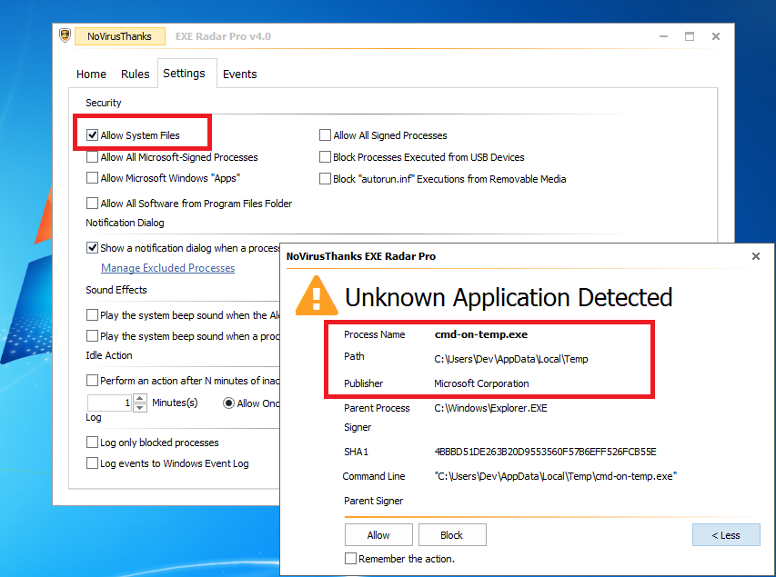Close the Unknown Application Detected dialog
The image size is (776, 577).
(x=756, y=256)
